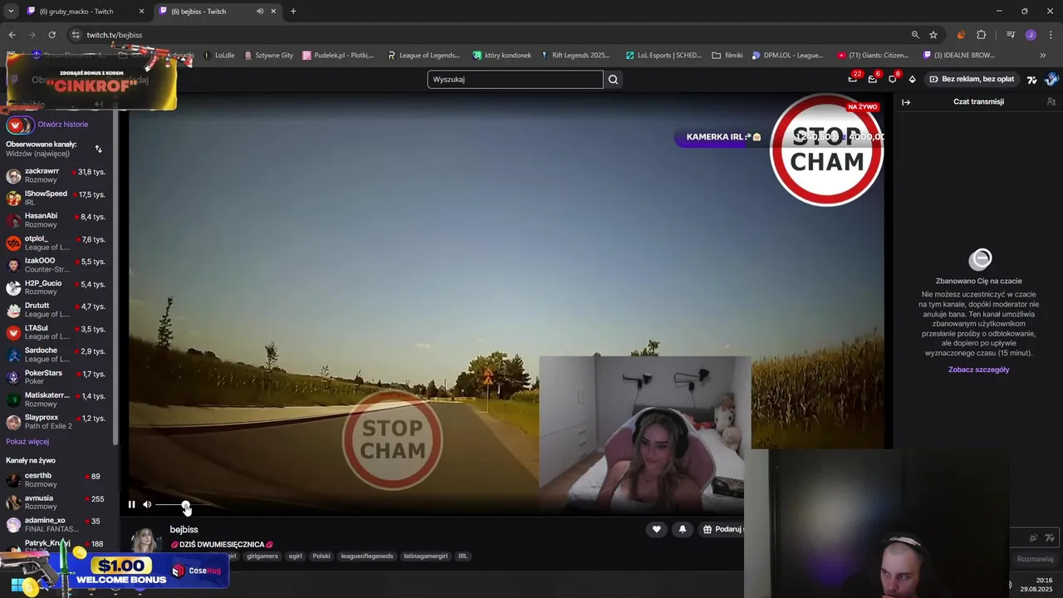Open LTASul channel in sidebar
The height and width of the screenshot is (598, 1063).
(56, 332)
